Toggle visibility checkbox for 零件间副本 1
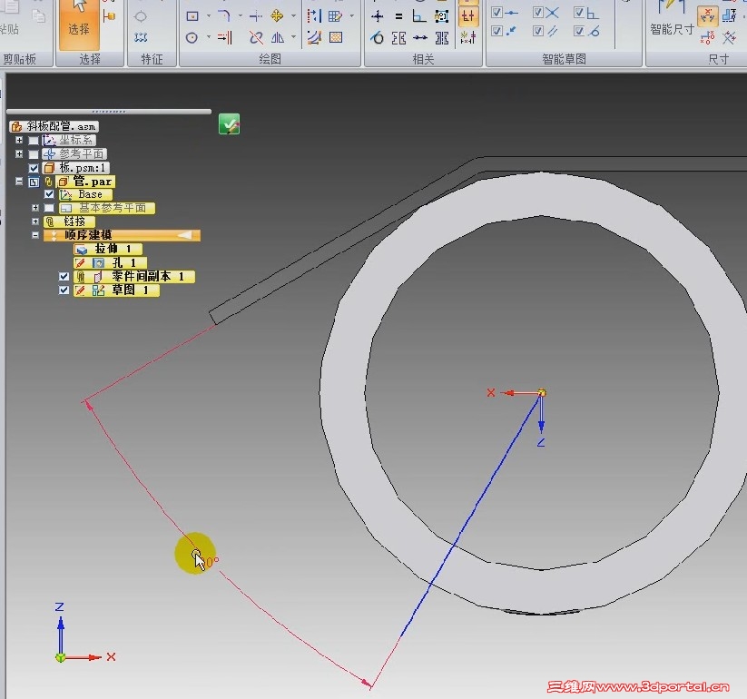Viewport: 747px width, 699px height. click(64, 276)
